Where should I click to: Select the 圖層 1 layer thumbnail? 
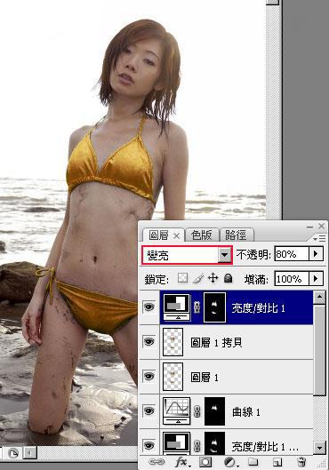(173, 377)
